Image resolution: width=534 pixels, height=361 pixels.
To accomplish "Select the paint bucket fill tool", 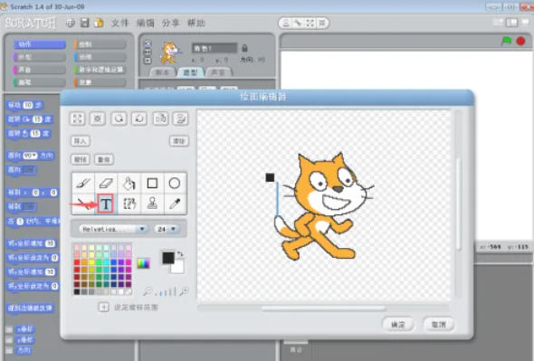I will pos(129,184).
